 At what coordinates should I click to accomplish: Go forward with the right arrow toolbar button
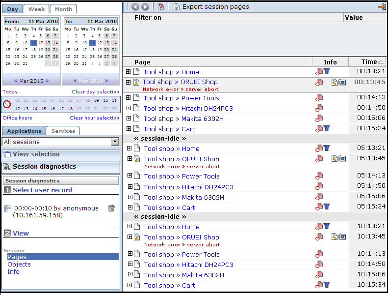(145, 7)
